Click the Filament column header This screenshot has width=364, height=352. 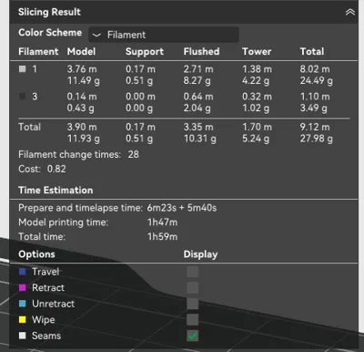click(x=38, y=51)
